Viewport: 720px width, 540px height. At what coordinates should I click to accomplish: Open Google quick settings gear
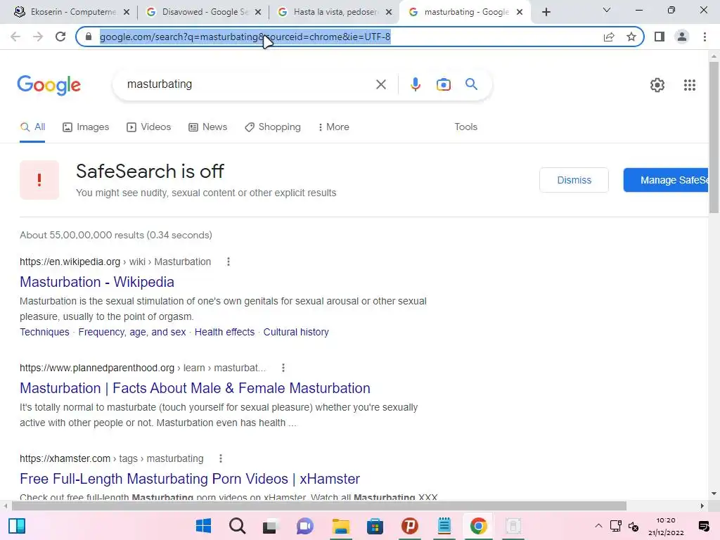pyautogui.click(x=657, y=85)
